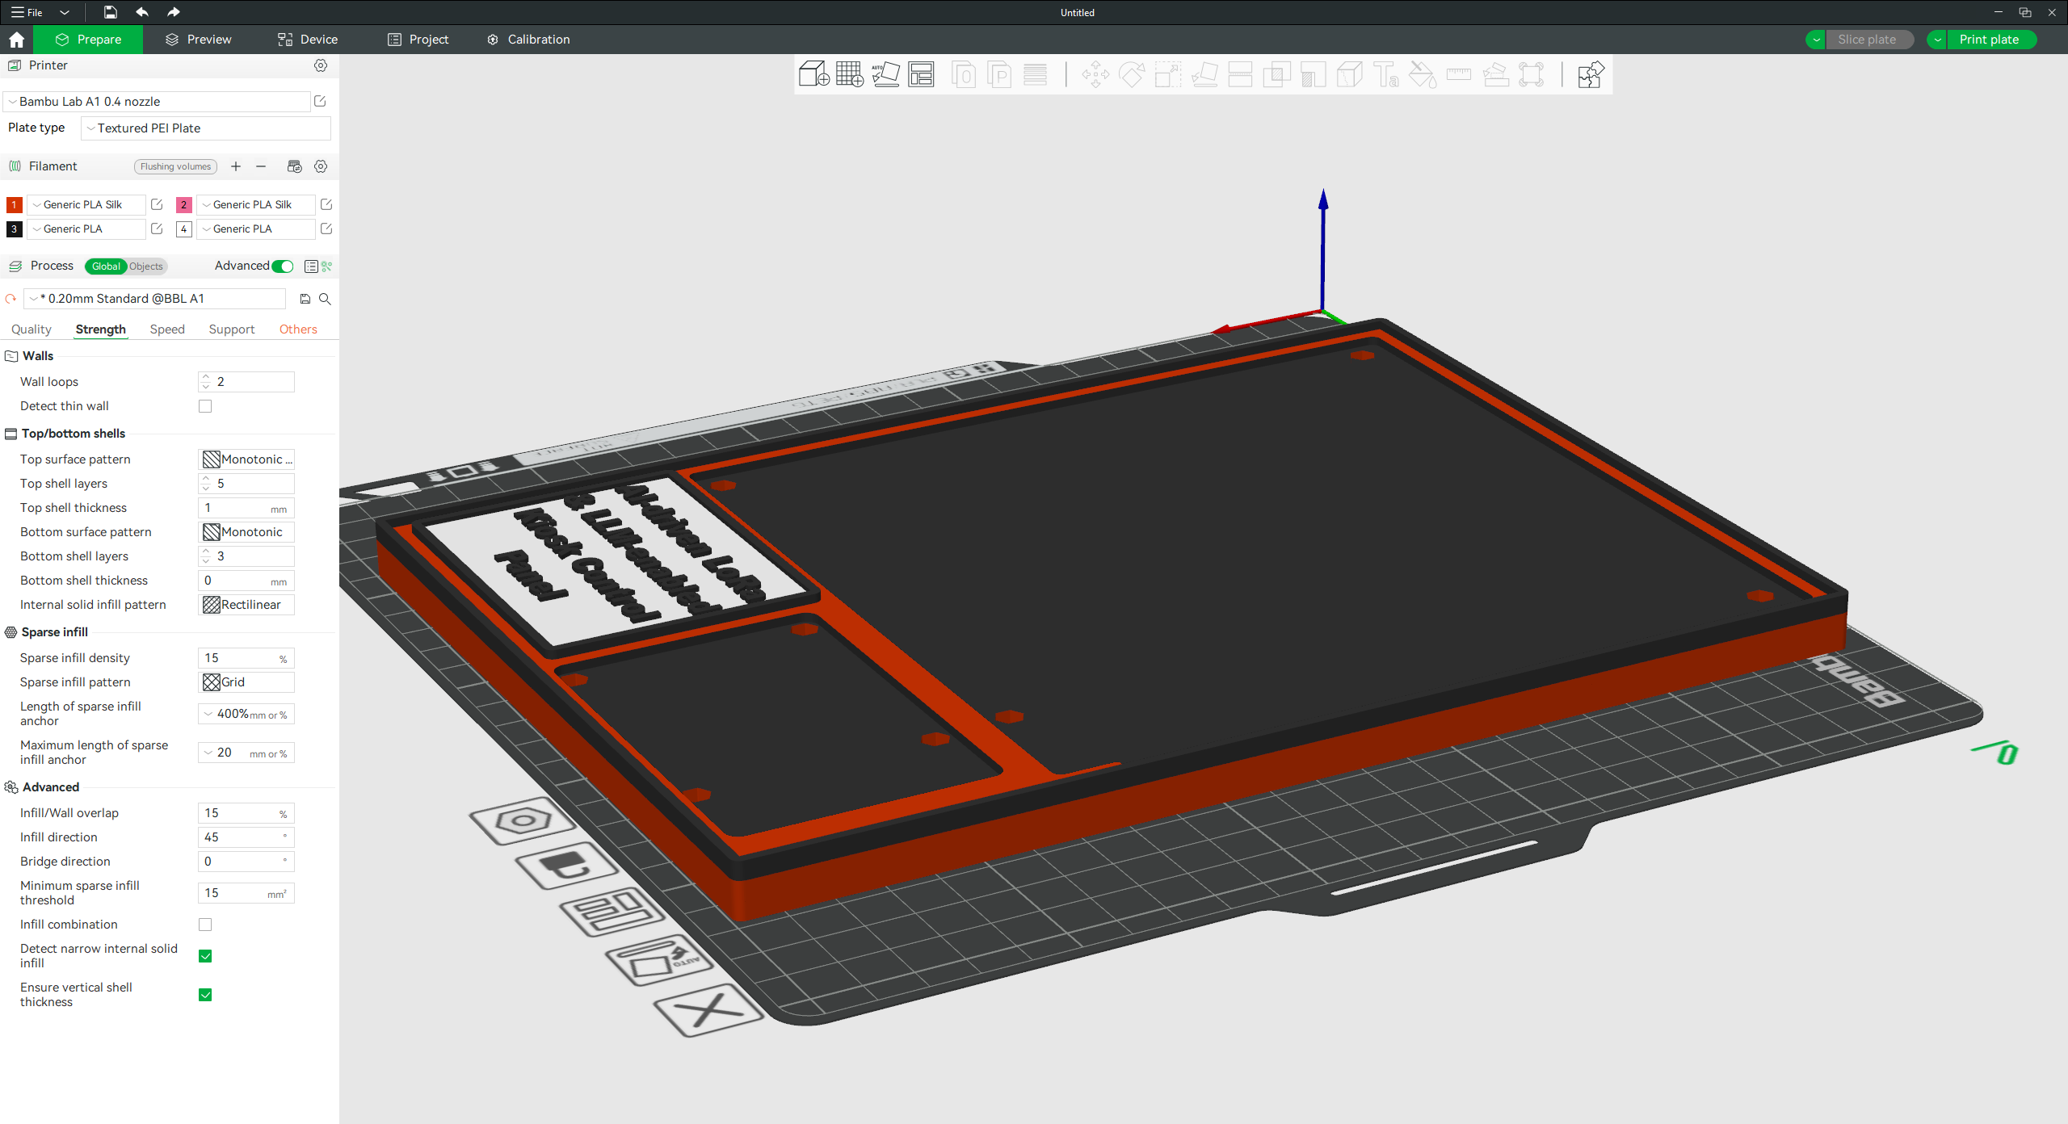Open printer settings gear icon

pos(321,65)
